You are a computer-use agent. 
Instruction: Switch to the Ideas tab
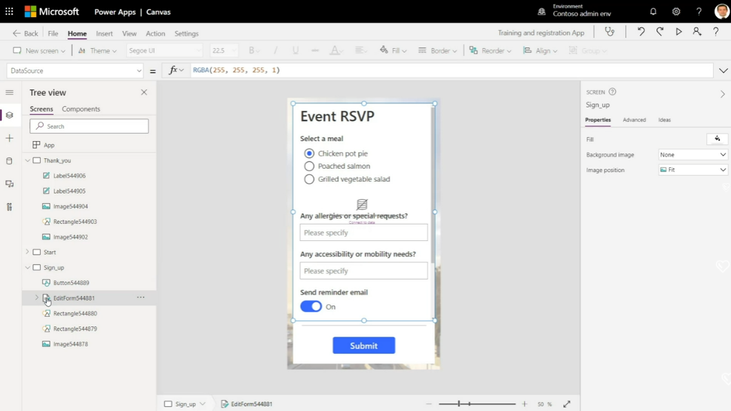tap(664, 120)
